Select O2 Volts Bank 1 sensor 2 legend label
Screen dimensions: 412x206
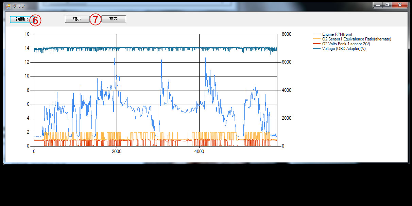pyautogui.click(x=346, y=44)
